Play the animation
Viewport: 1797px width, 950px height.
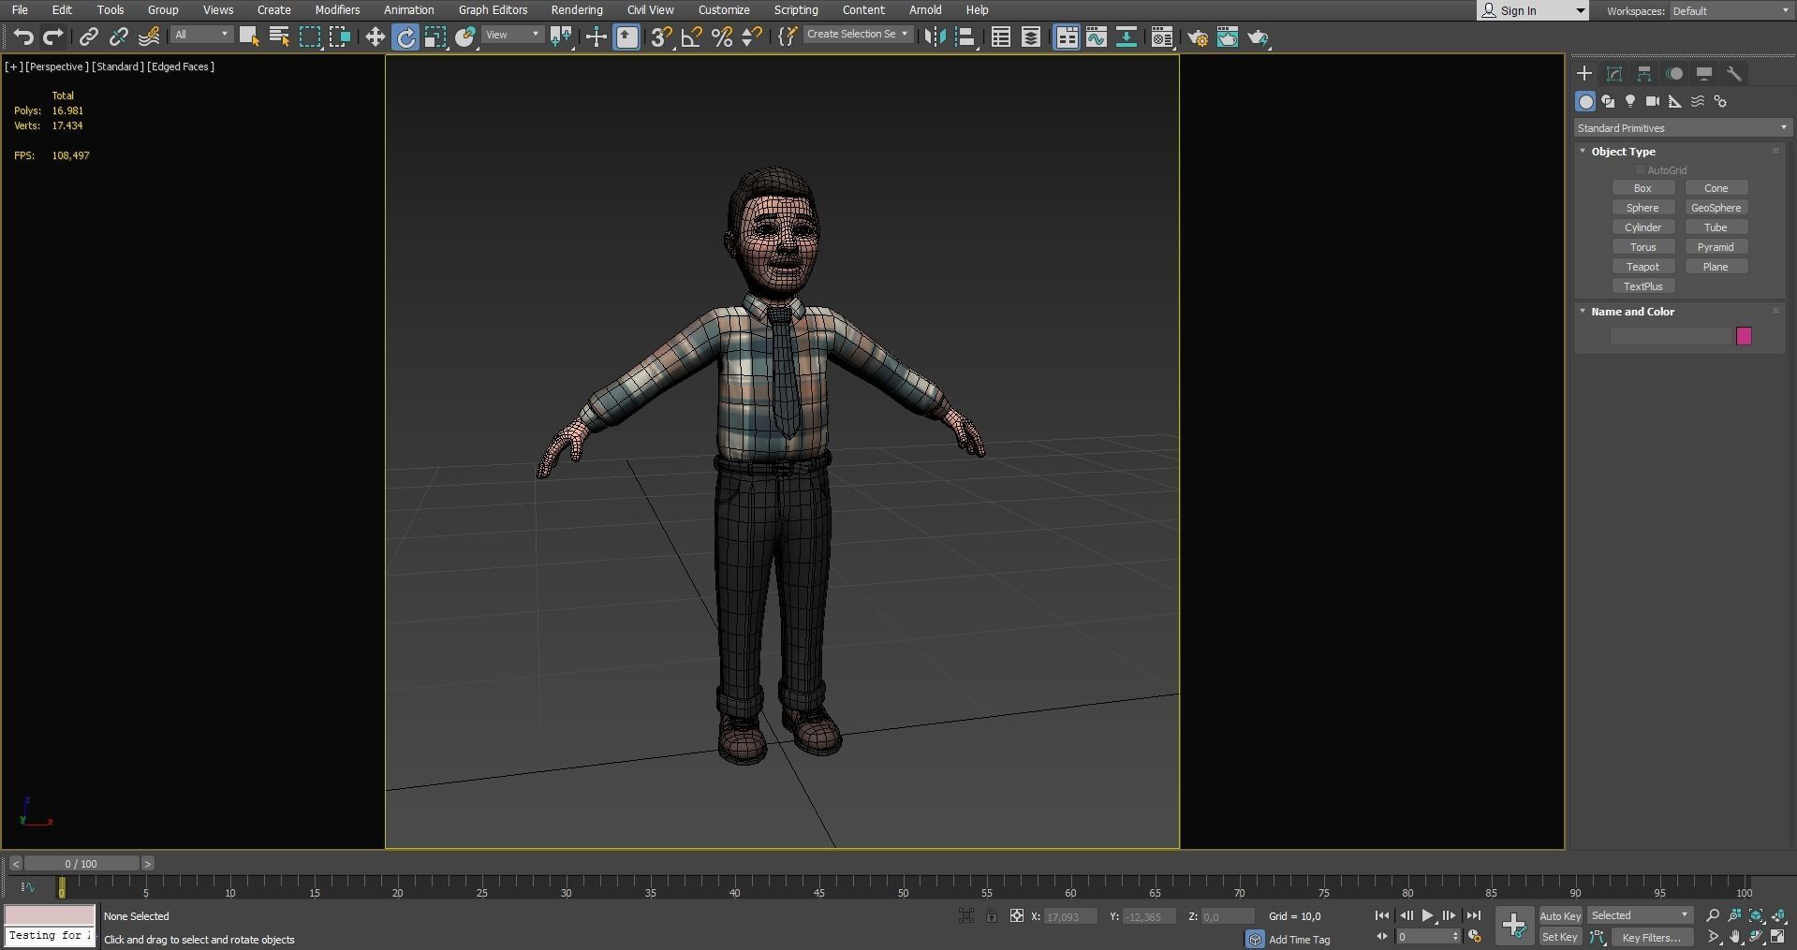coord(1427,916)
